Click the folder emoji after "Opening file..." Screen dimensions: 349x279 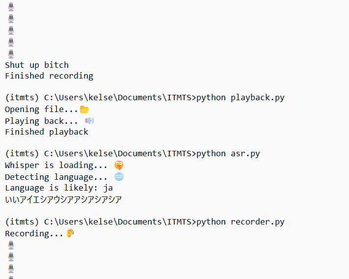84,109
